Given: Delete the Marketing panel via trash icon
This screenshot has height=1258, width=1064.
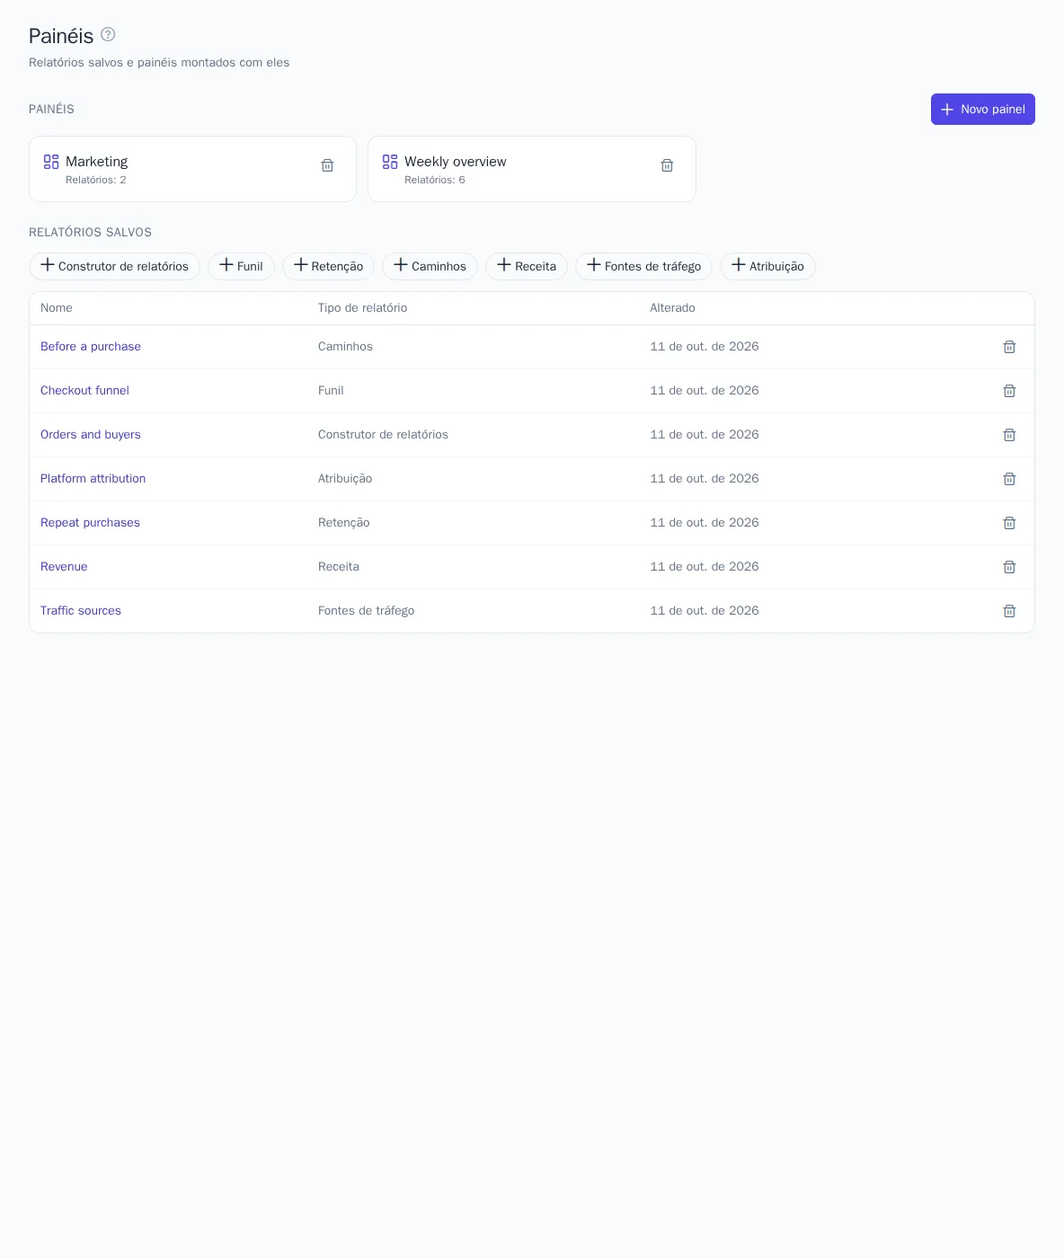Looking at the screenshot, I should 327,165.
